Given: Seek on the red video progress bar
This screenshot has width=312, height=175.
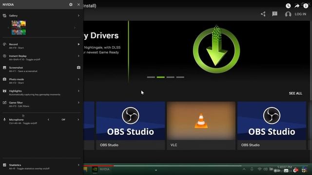Looking at the screenshot, I should coord(98,165).
